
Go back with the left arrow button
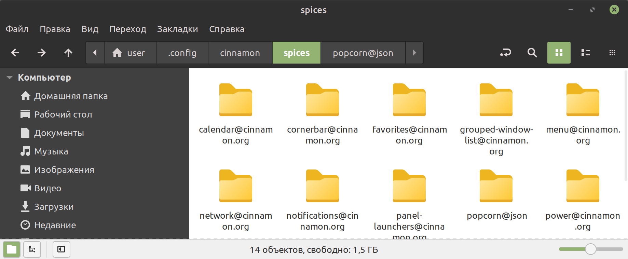click(15, 53)
